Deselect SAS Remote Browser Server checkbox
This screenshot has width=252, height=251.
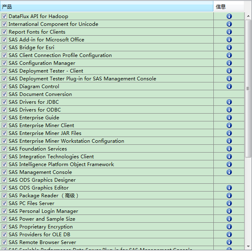pyautogui.click(x=5, y=242)
